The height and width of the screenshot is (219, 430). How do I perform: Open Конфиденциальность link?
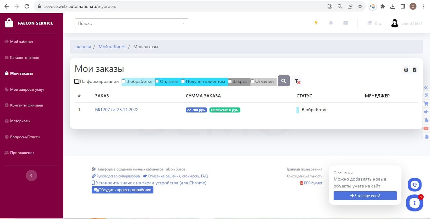304,176
